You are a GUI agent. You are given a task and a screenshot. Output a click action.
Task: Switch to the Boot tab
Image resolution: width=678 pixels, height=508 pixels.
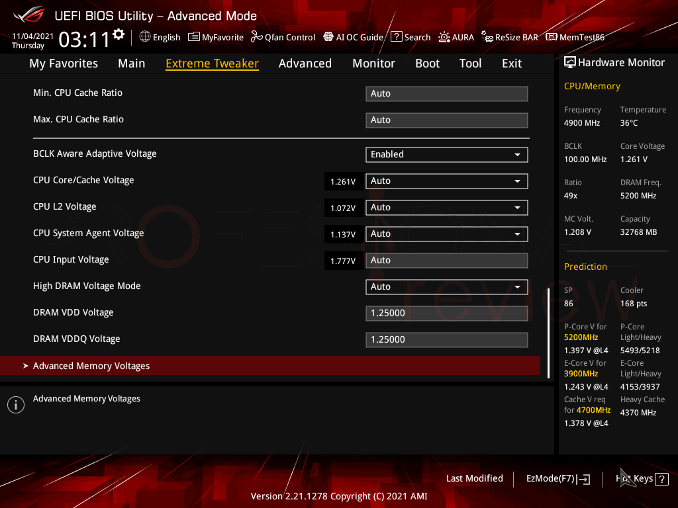(427, 63)
